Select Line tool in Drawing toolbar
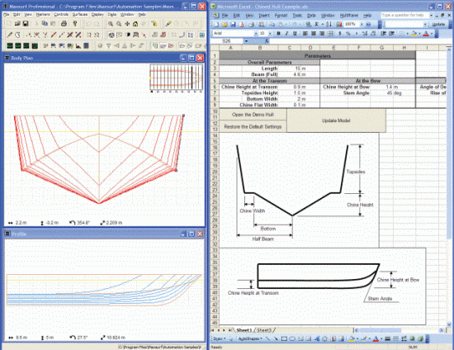The height and width of the screenshot is (350, 454). click(x=267, y=338)
